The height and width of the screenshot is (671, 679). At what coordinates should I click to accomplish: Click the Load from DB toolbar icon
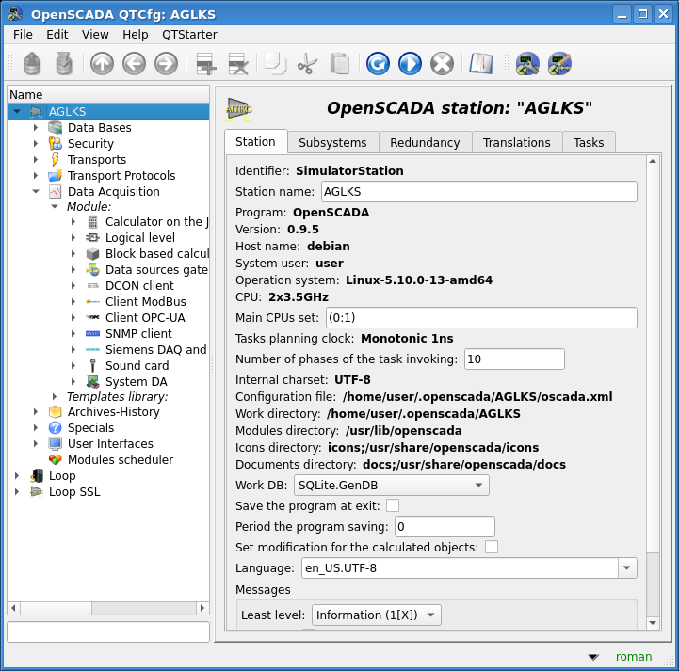[32, 64]
